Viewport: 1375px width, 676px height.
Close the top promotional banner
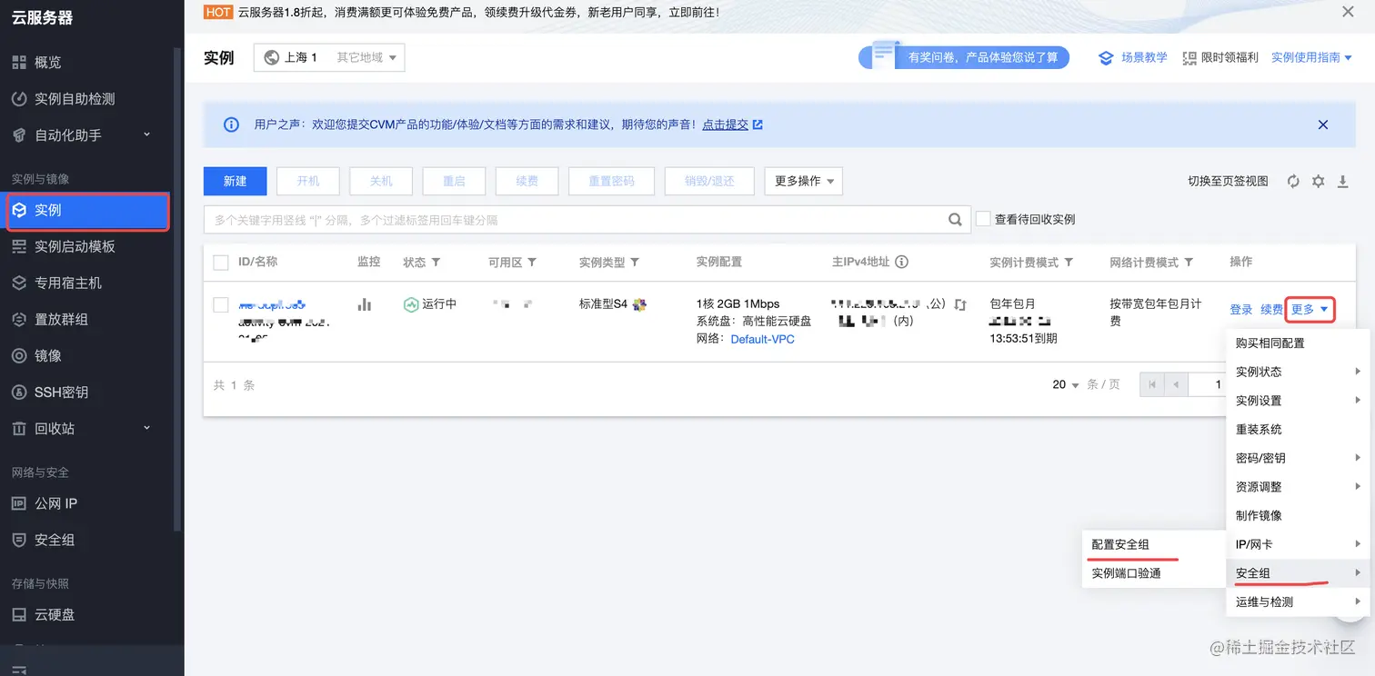1348,12
